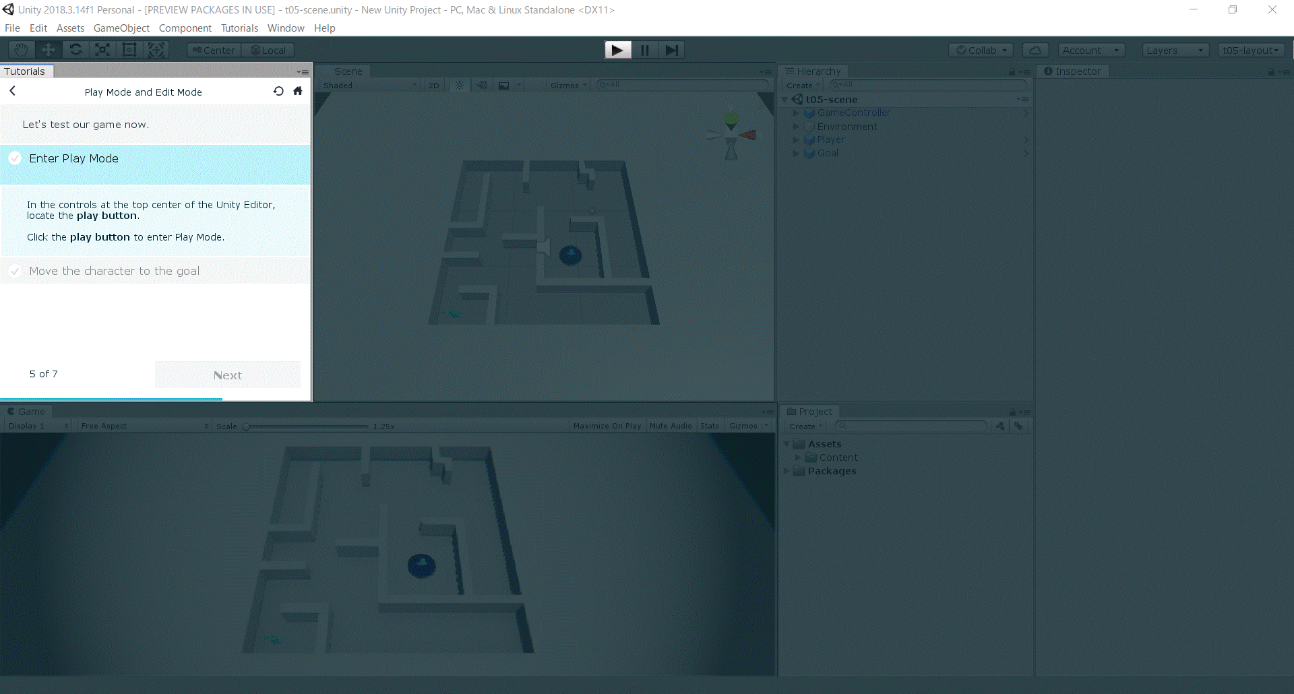Restart the tutorial with the reset icon
Screen dimensions: 1294x694
click(278, 91)
